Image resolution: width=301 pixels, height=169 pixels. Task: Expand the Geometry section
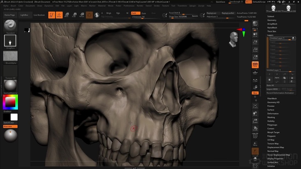272,20
